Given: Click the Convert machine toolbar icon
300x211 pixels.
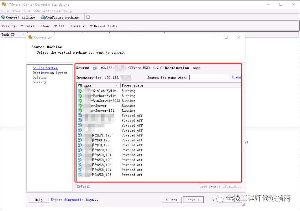Looking at the screenshot, I should pos(3,17).
